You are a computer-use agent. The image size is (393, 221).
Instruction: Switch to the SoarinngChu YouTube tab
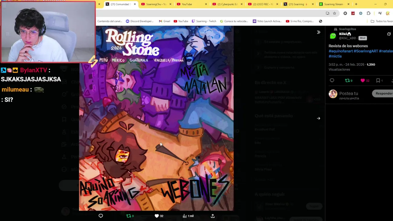click(156, 4)
